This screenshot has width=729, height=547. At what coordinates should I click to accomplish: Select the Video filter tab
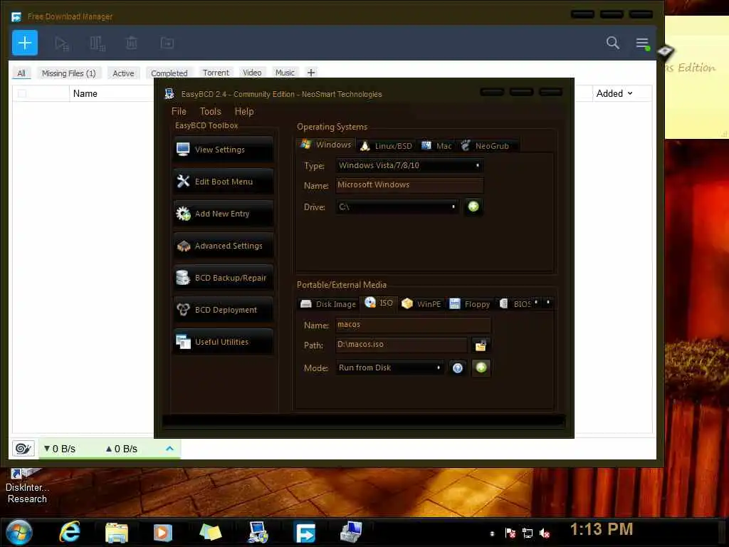click(252, 73)
